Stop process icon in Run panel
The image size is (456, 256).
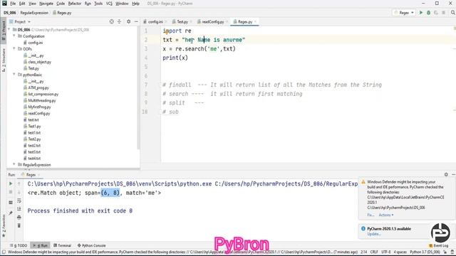(11, 192)
